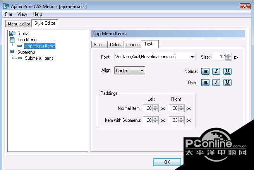Select the Style Editor tab
This screenshot has width=254, height=170.
click(45, 23)
